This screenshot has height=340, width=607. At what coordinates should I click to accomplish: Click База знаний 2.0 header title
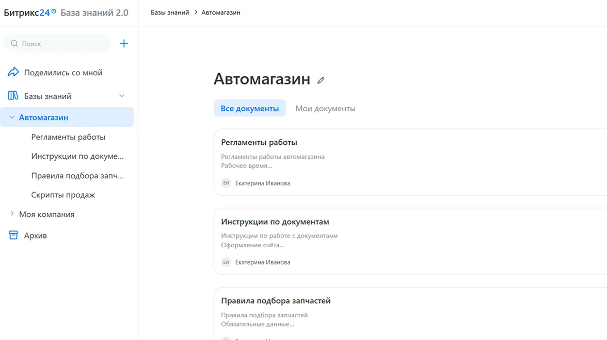94,12
